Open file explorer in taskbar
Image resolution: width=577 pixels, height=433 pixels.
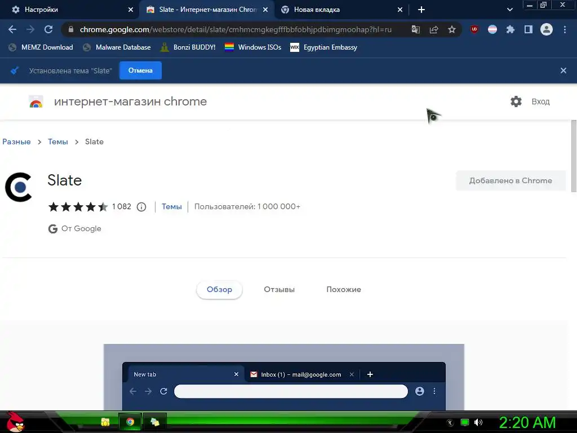(105, 422)
